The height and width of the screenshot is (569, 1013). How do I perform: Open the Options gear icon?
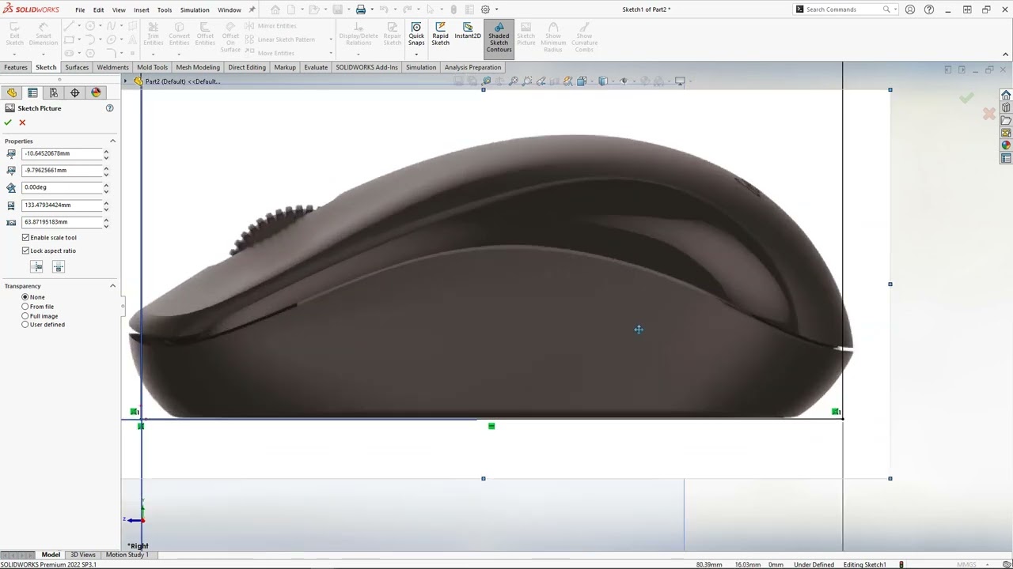485,9
